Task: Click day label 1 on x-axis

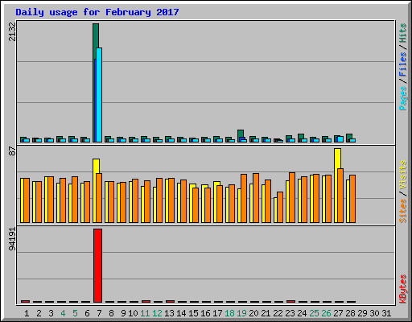Action: [x=27, y=313]
